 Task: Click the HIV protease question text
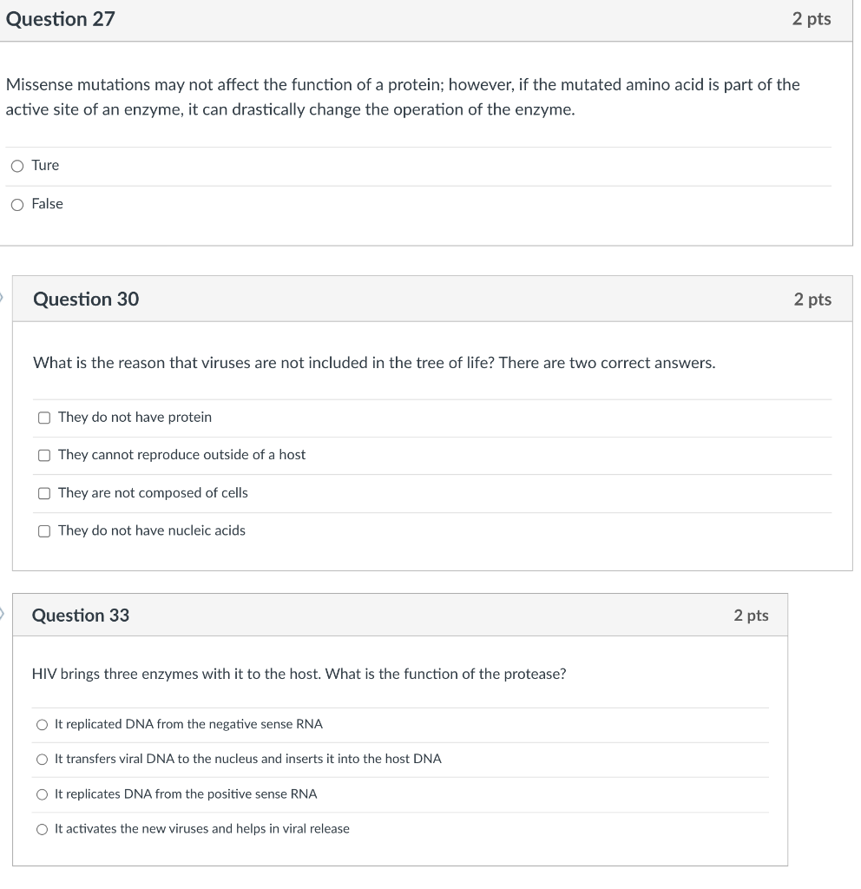tap(299, 674)
